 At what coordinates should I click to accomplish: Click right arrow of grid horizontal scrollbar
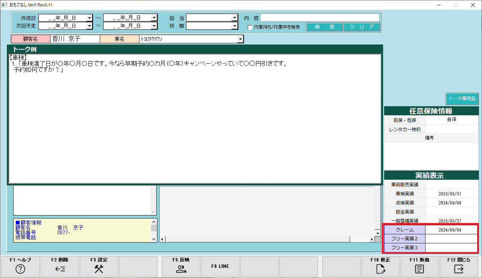click(x=372, y=239)
